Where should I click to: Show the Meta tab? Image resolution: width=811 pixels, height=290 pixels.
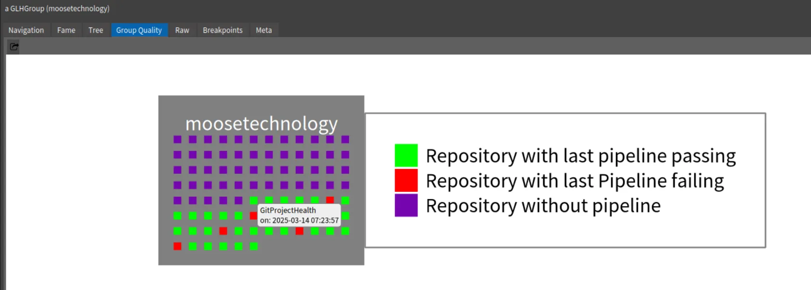(x=263, y=30)
